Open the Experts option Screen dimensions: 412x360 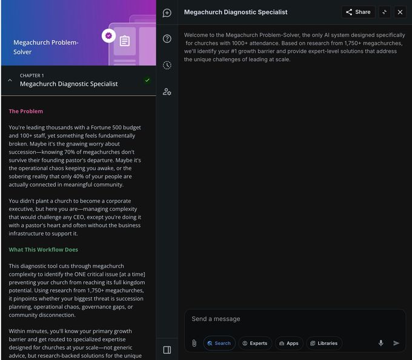255,343
